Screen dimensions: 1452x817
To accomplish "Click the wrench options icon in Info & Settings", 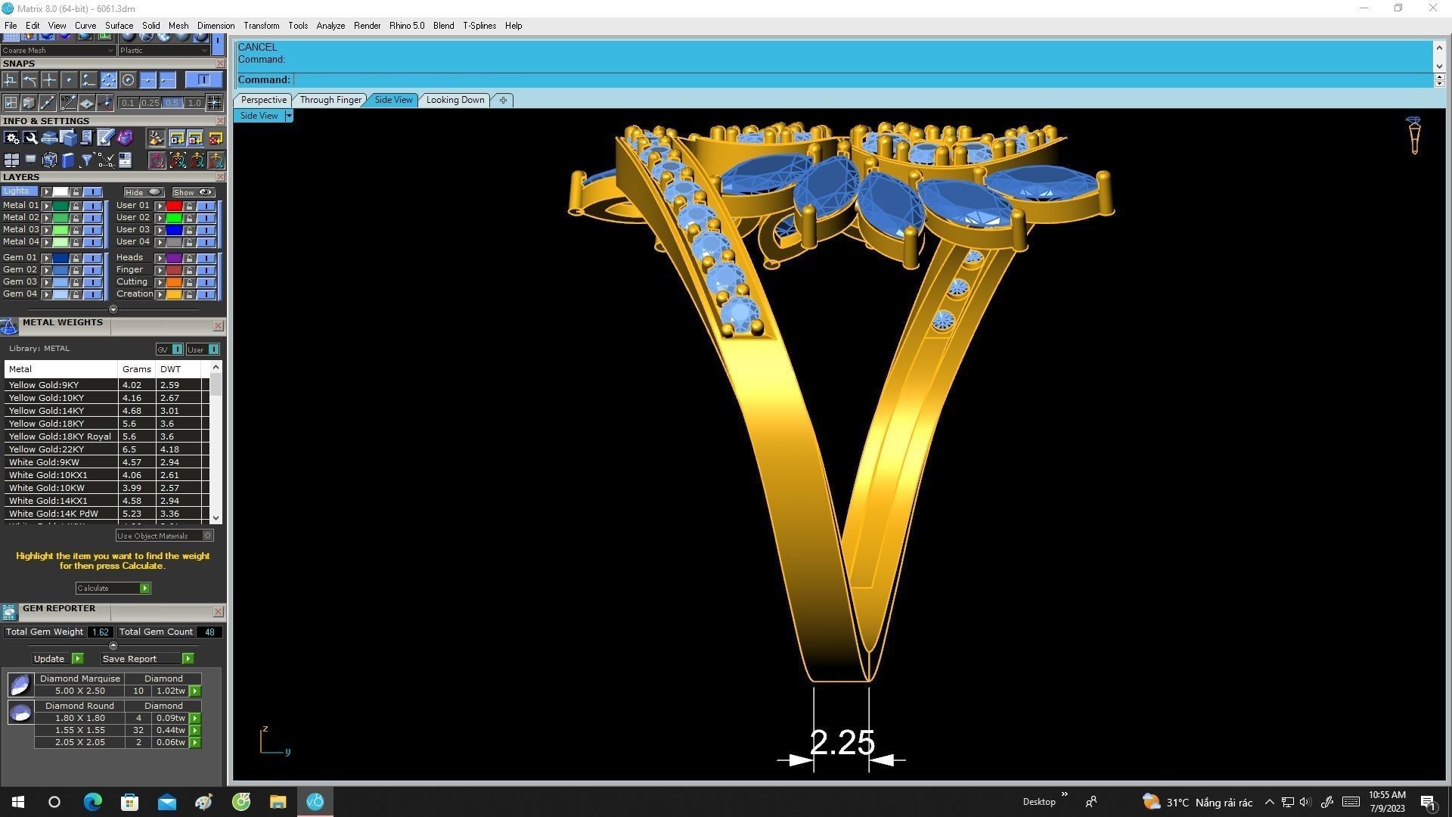I will [x=31, y=138].
